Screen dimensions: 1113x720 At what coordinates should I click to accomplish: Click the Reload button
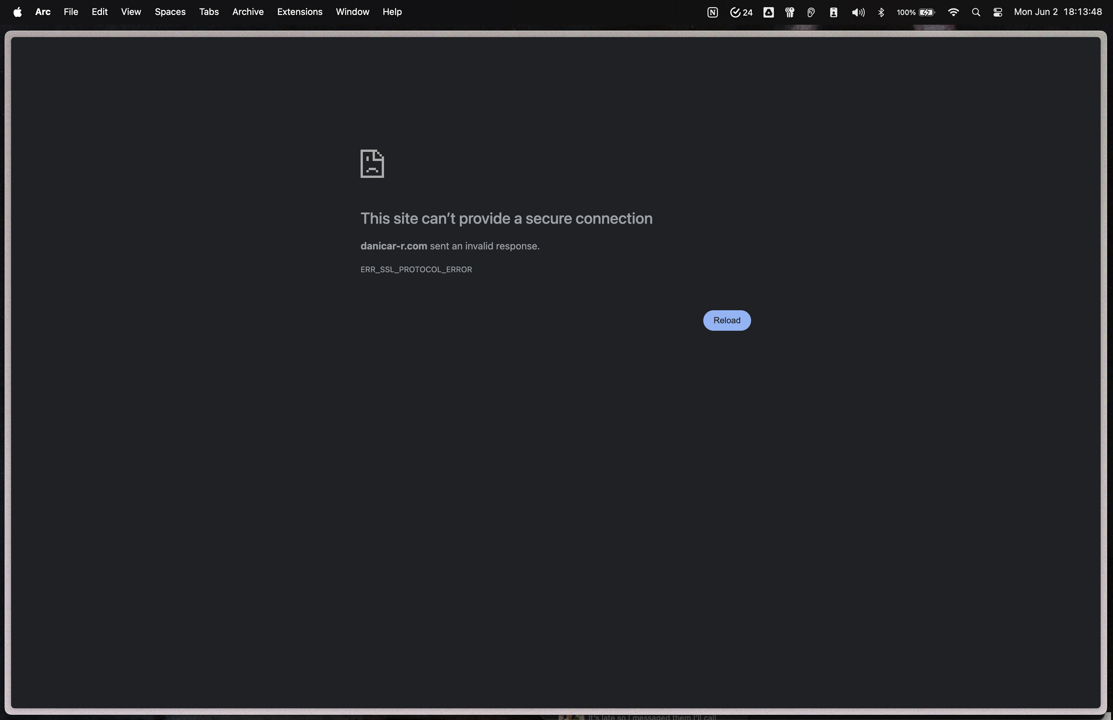[x=726, y=320]
